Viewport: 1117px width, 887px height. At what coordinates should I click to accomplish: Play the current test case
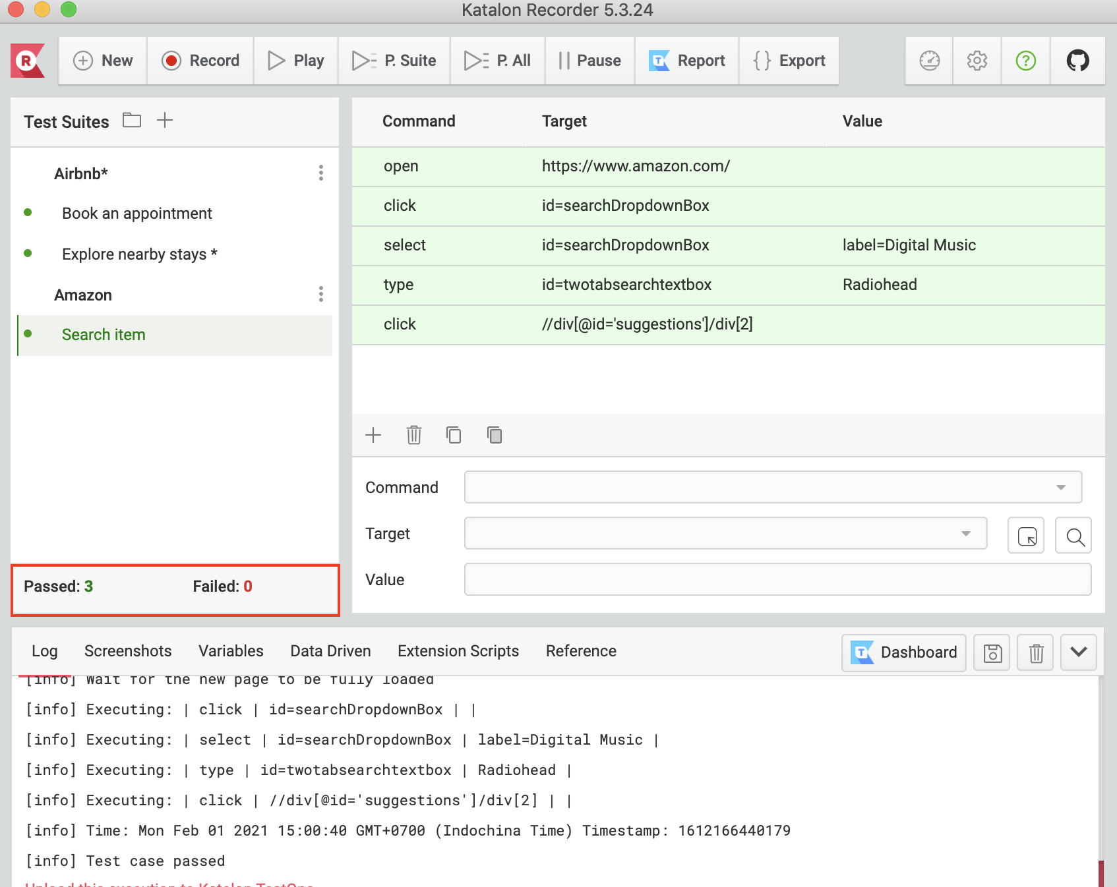point(296,61)
